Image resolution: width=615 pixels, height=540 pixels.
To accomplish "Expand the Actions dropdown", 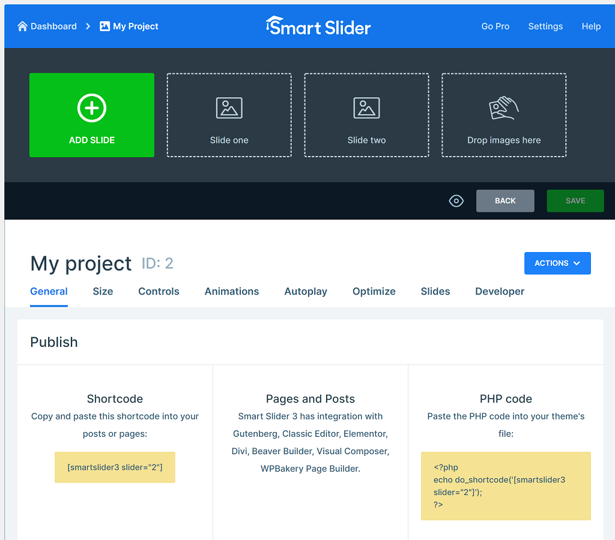I will click(x=557, y=263).
